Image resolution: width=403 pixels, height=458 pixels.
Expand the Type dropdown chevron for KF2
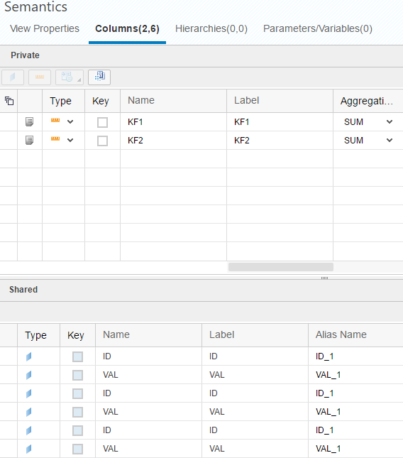point(70,140)
